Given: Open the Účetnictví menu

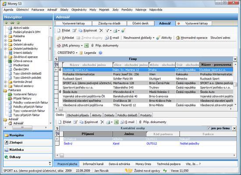Looking at the screenshot, I should [22, 10].
